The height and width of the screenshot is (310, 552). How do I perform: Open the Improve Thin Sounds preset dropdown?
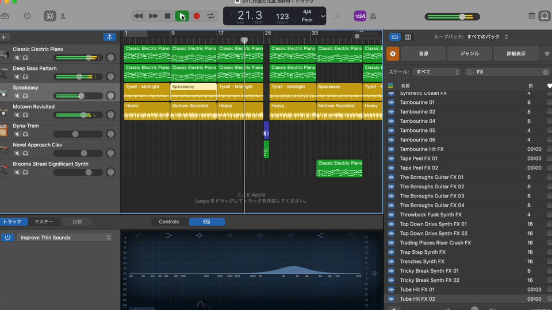coord(65,238)
